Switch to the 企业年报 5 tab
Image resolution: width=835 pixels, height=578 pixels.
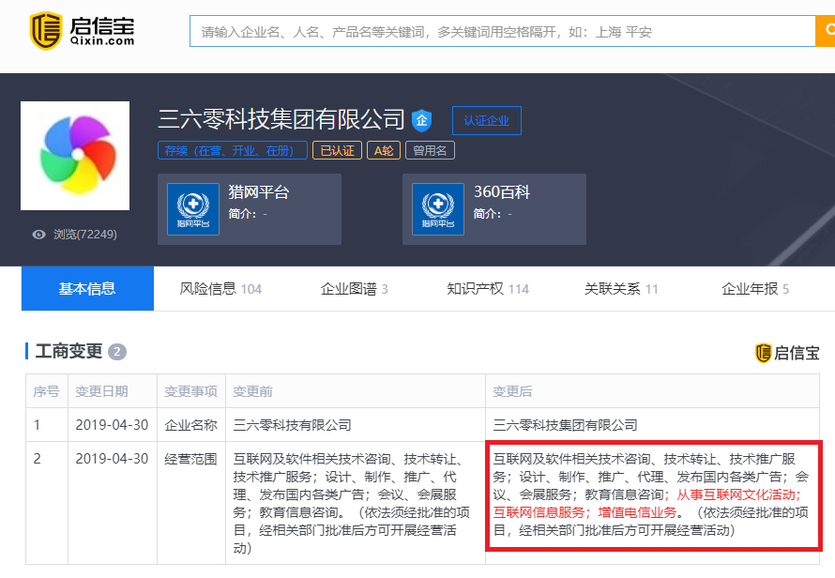(755, 289)
